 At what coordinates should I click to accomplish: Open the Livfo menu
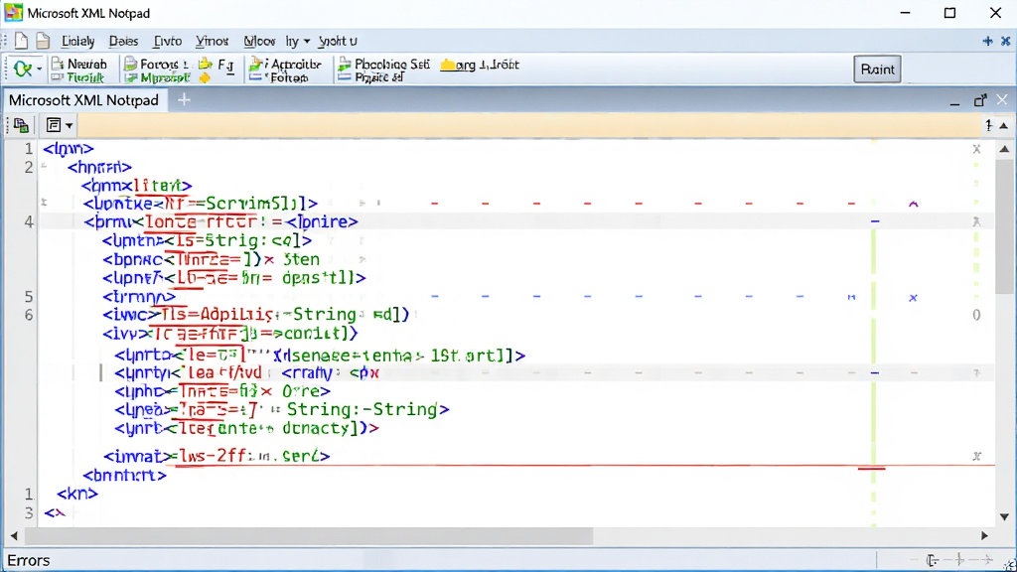tap(167, 41)
